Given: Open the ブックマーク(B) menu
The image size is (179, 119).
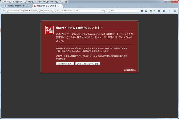Looking at the screenshot, I should tap(42, 2).
